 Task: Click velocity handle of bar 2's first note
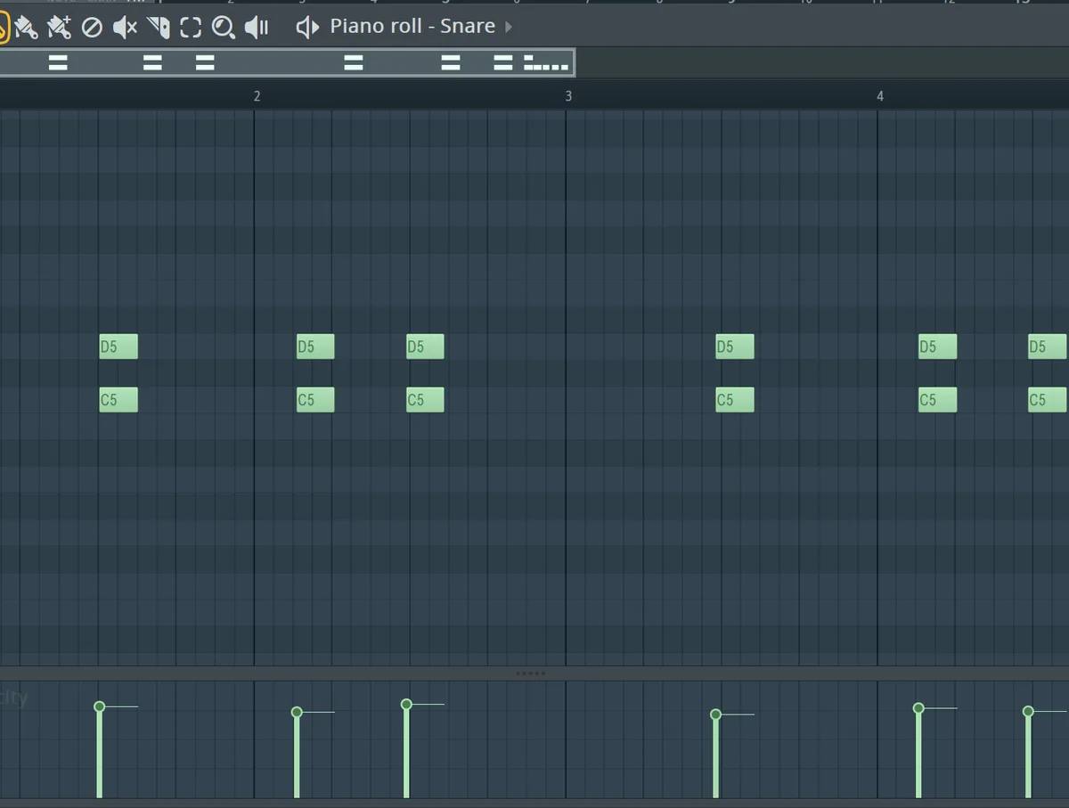(x=297, y=712)
